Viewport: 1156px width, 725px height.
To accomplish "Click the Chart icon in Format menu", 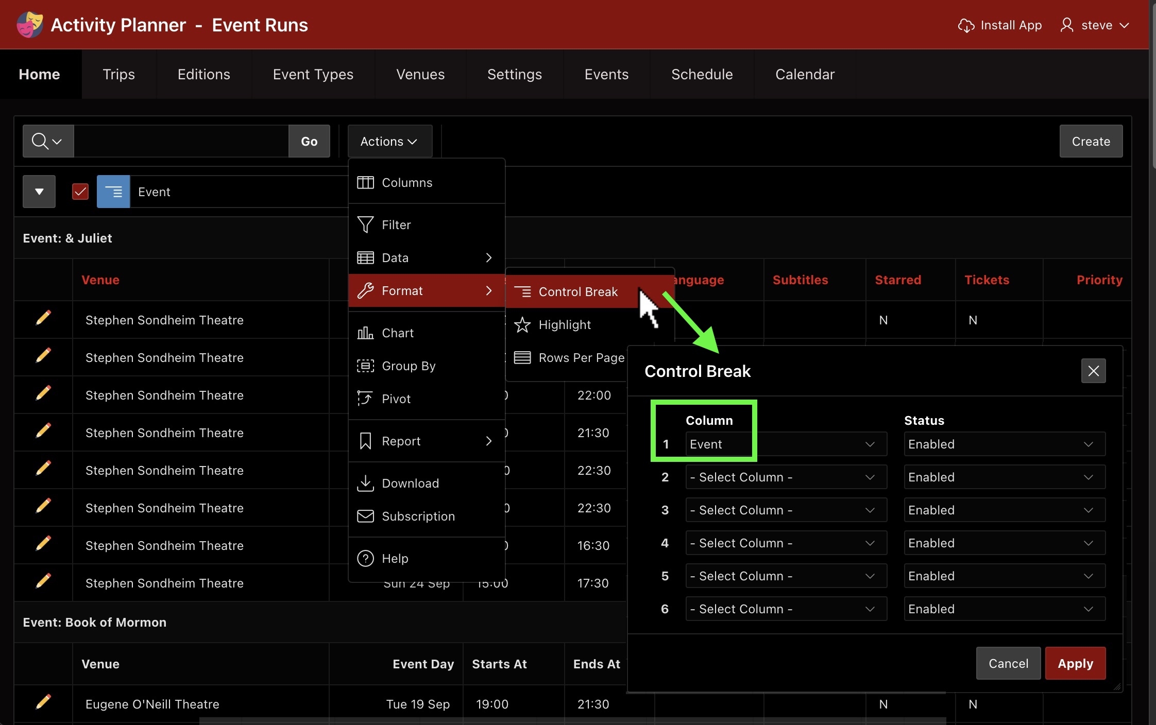I will tap(365, 333).
